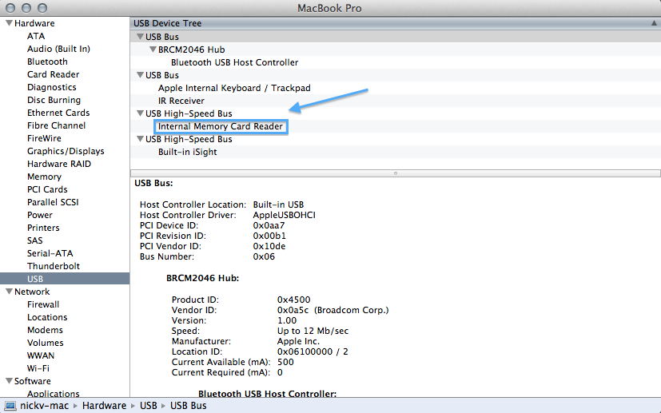The width and height of the screenshot is (661, 413).
Task: Open the Bluetooth hardware section
Action: 47,62
